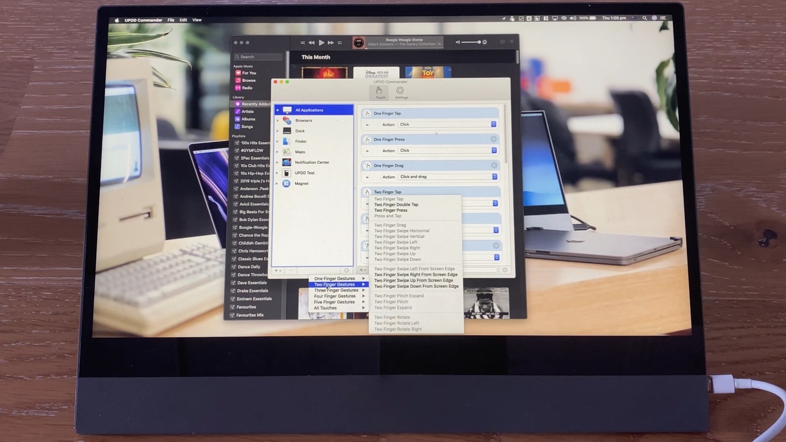Image resolution: width=786 pixels, height=442 pixels.
Task: Open Recently Added in Music library
Action: (x=255, y=104)
